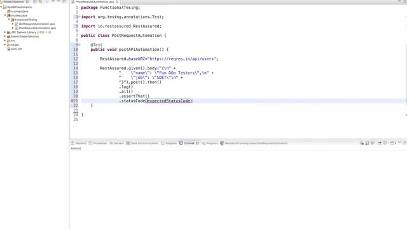Fold the @Test method at line 9

(79, 45)
